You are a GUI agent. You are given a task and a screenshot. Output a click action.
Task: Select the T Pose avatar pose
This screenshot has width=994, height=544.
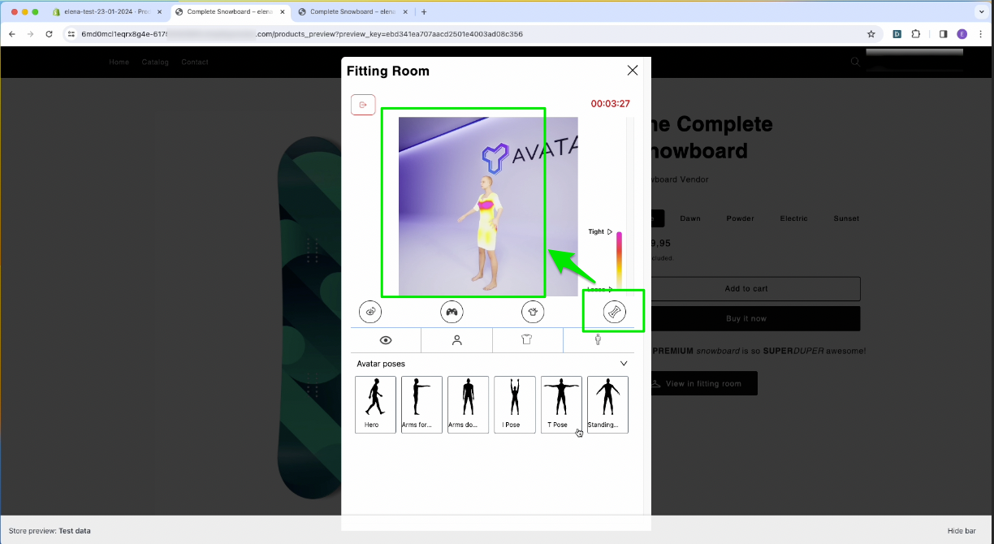click(561, 404)
